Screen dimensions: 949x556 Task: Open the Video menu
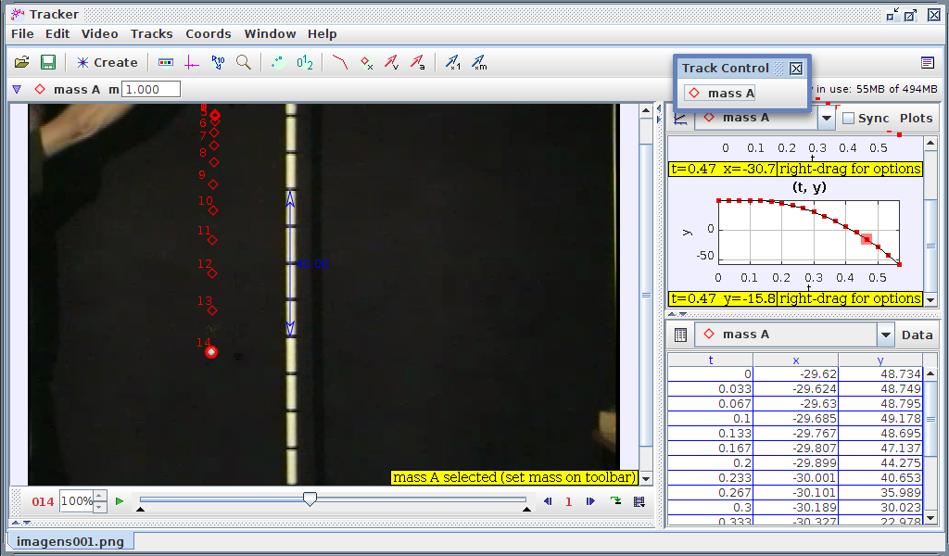click(100, 34)
